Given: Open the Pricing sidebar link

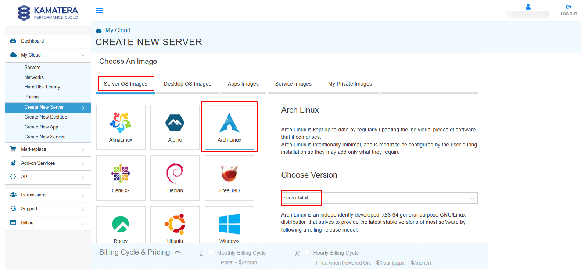Looking at the screenshot, I should [31, 97].
